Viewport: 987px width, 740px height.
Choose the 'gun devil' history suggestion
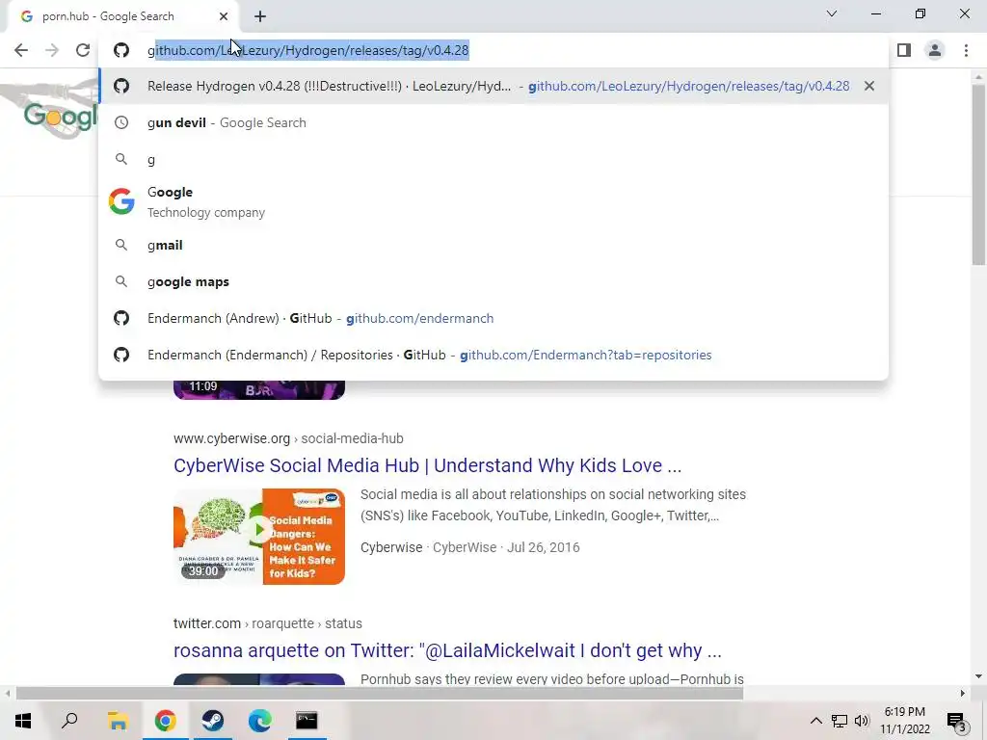(x=493, y=122)
